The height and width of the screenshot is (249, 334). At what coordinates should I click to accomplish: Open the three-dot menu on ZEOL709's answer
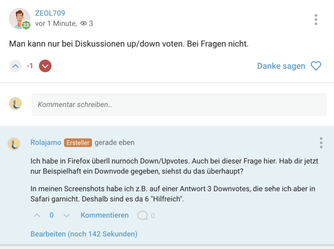316,20
